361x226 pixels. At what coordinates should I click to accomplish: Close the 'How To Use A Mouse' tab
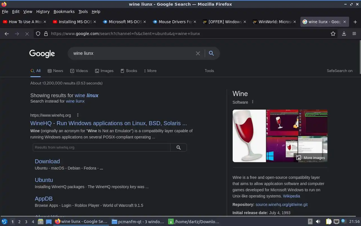[x=45, y=22]
